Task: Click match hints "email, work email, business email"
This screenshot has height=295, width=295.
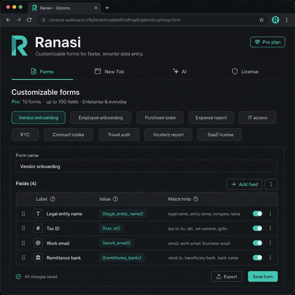Action: tap(199, 243)
